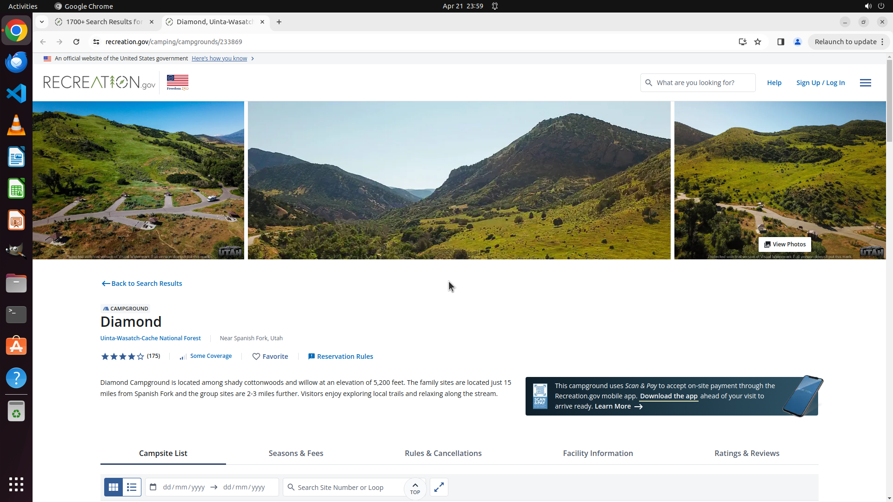Reload the page
893x502 pixels.
(76, 42)
